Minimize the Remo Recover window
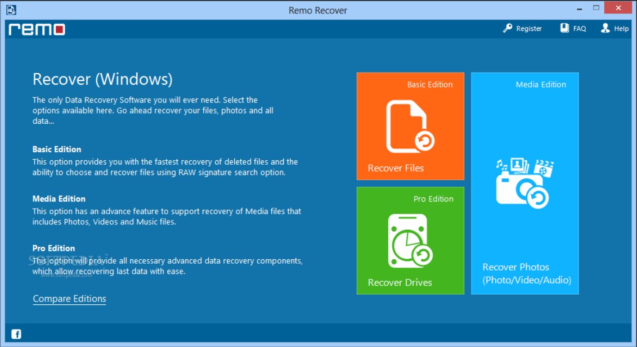Screen dimensions: 637x347 [579, 8]
